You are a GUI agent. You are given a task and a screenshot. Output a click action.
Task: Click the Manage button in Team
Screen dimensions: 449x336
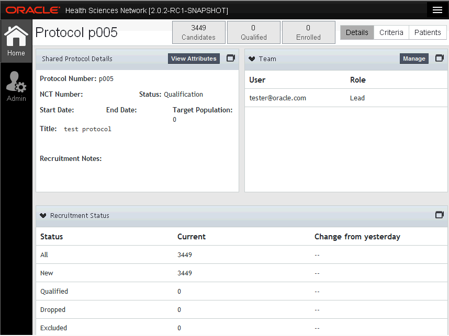pos(414,59)
